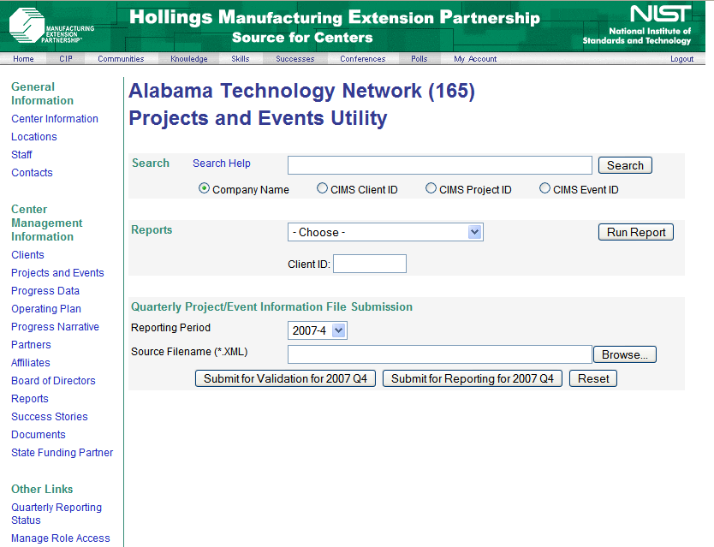
Task: Click the Search button
Action: [625, 165]
